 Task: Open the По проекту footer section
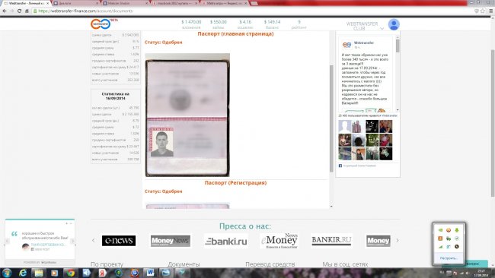[x=107, y=264]
